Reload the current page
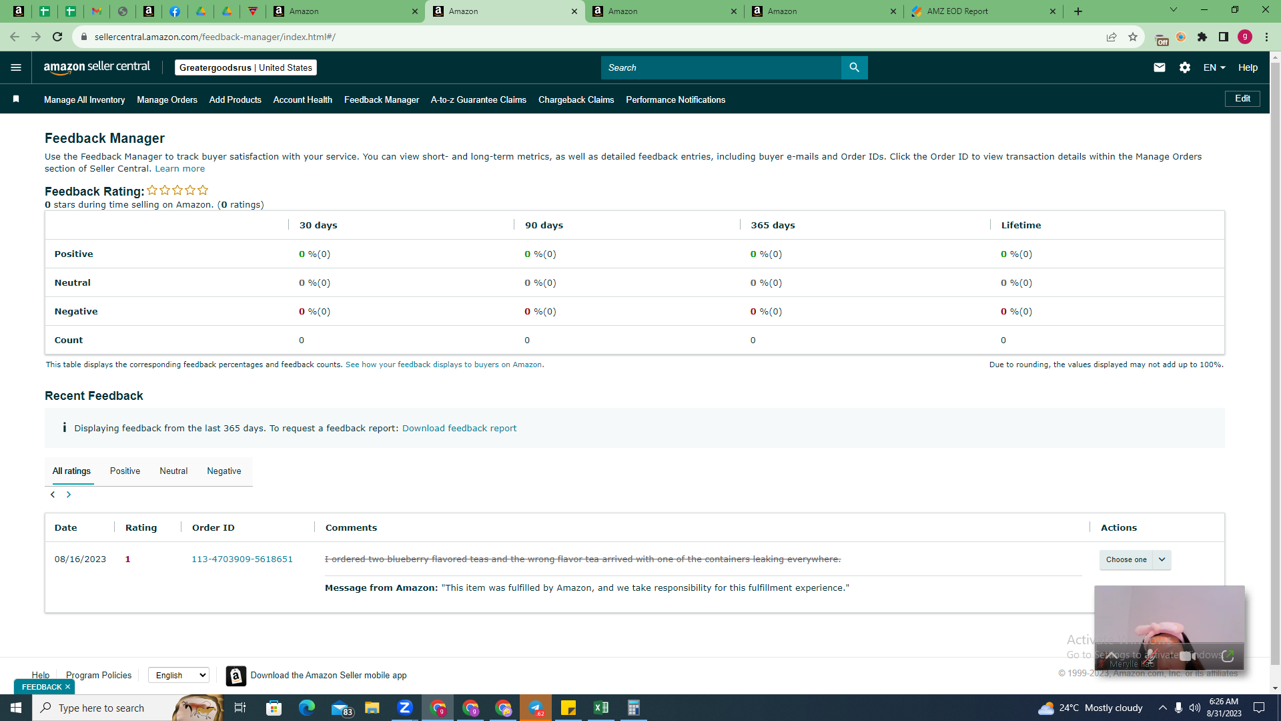The height and width of the screenshot is (721, 1281). [57, 37]
